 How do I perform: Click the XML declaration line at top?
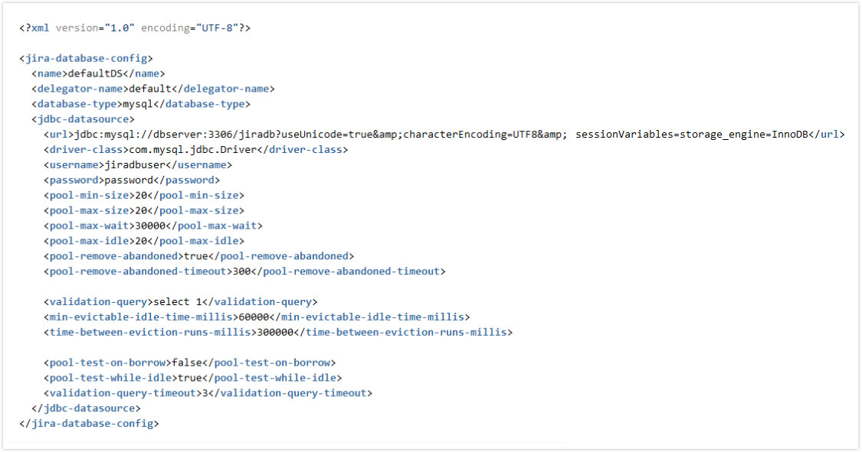click(135, 28)
